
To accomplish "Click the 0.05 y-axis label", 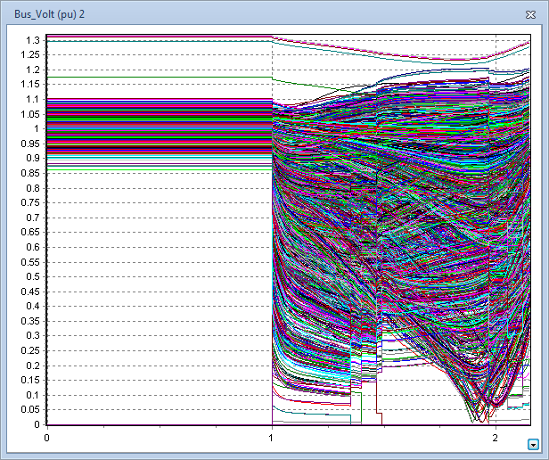I will tap(30, 409).
